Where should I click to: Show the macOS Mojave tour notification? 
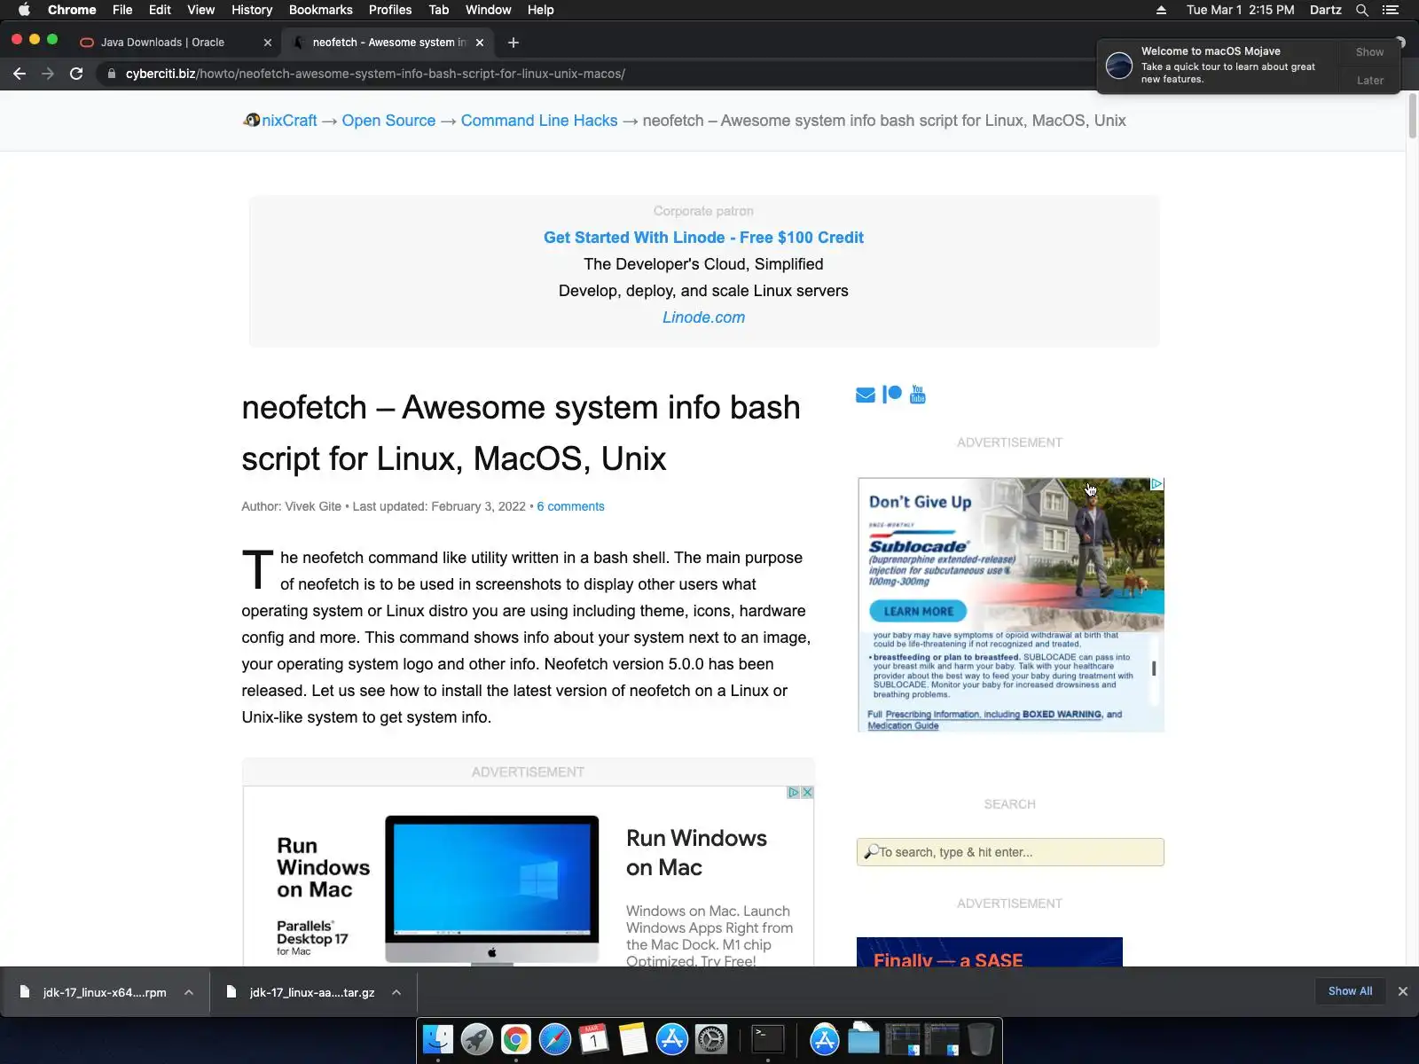click(1369, 52)
